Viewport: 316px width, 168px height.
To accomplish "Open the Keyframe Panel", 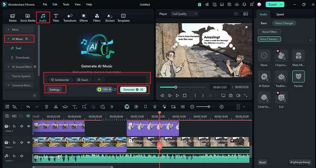I will [x=300, y=162].
